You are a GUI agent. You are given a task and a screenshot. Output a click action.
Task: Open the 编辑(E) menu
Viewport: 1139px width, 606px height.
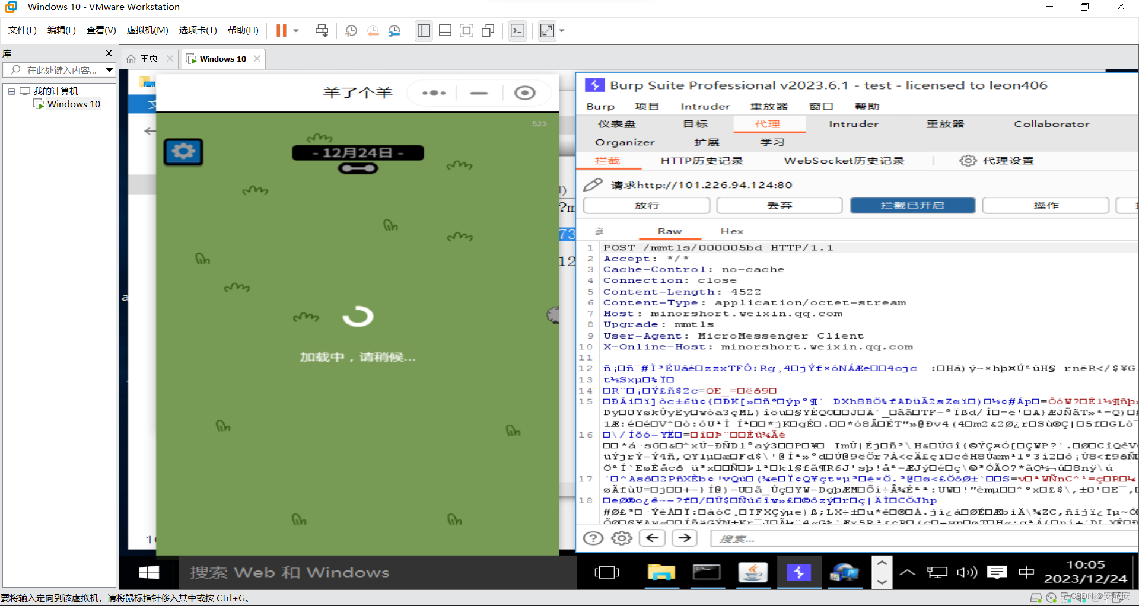tap(62, 30)
